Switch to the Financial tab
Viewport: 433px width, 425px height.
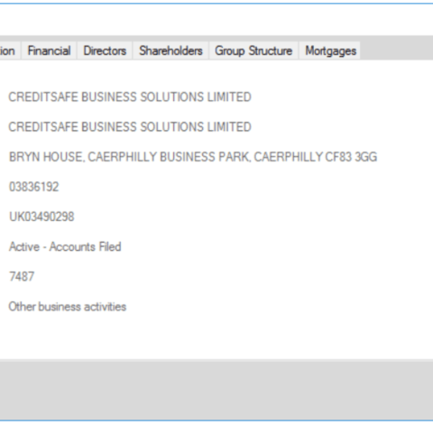tap(49, 51)
